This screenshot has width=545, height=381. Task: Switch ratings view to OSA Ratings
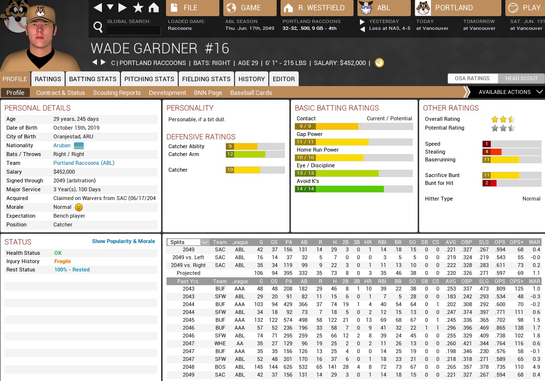[x=472, y=78]
